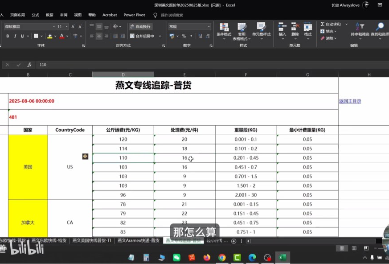This screenshot has width=389, height=264.
Task: Open Google Chrome from the taskbar
Action: (222, 257)
